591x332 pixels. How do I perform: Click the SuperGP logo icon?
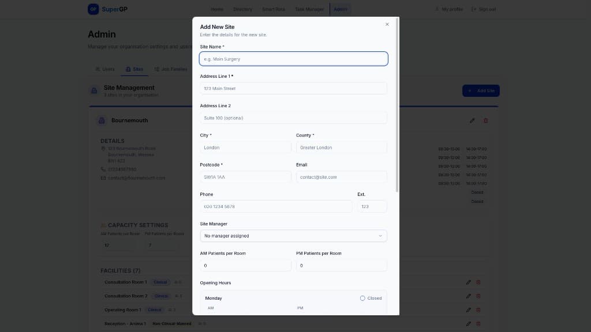pyautogui.click(x=93, y=9)
